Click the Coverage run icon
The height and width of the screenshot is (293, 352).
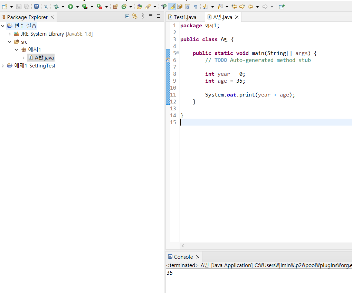[x=85, y=7]
